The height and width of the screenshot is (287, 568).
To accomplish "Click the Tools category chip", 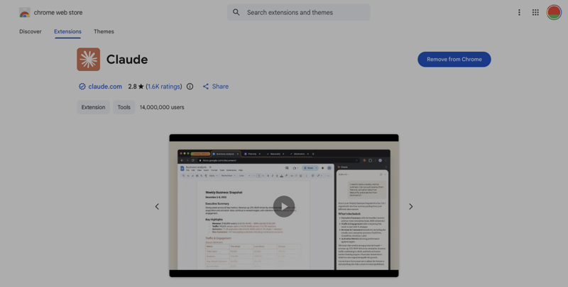I will (124, 107).
